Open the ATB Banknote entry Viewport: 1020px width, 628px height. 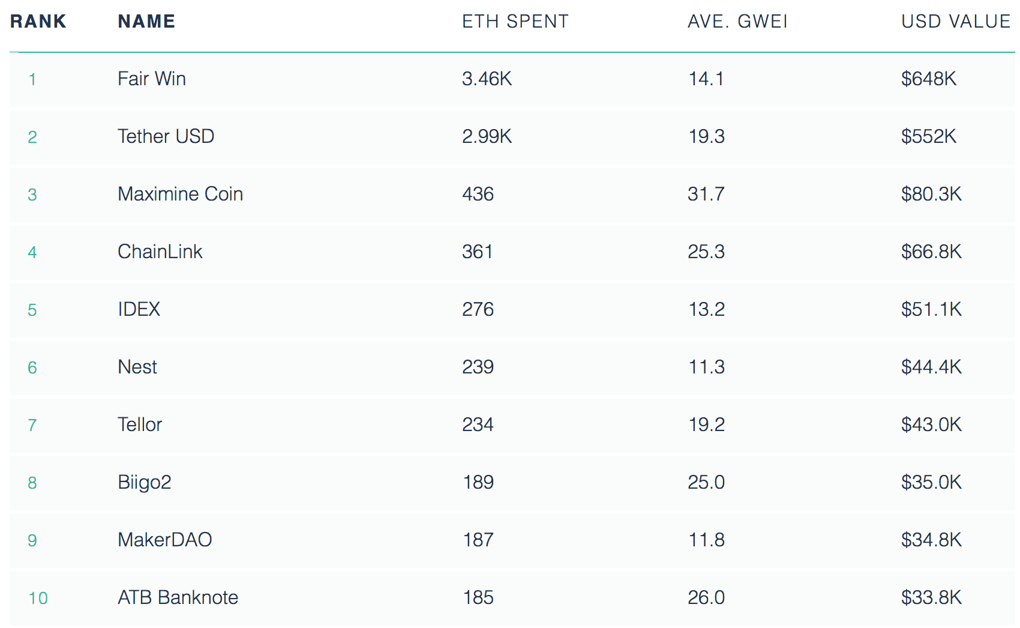[x=178, y=597]
